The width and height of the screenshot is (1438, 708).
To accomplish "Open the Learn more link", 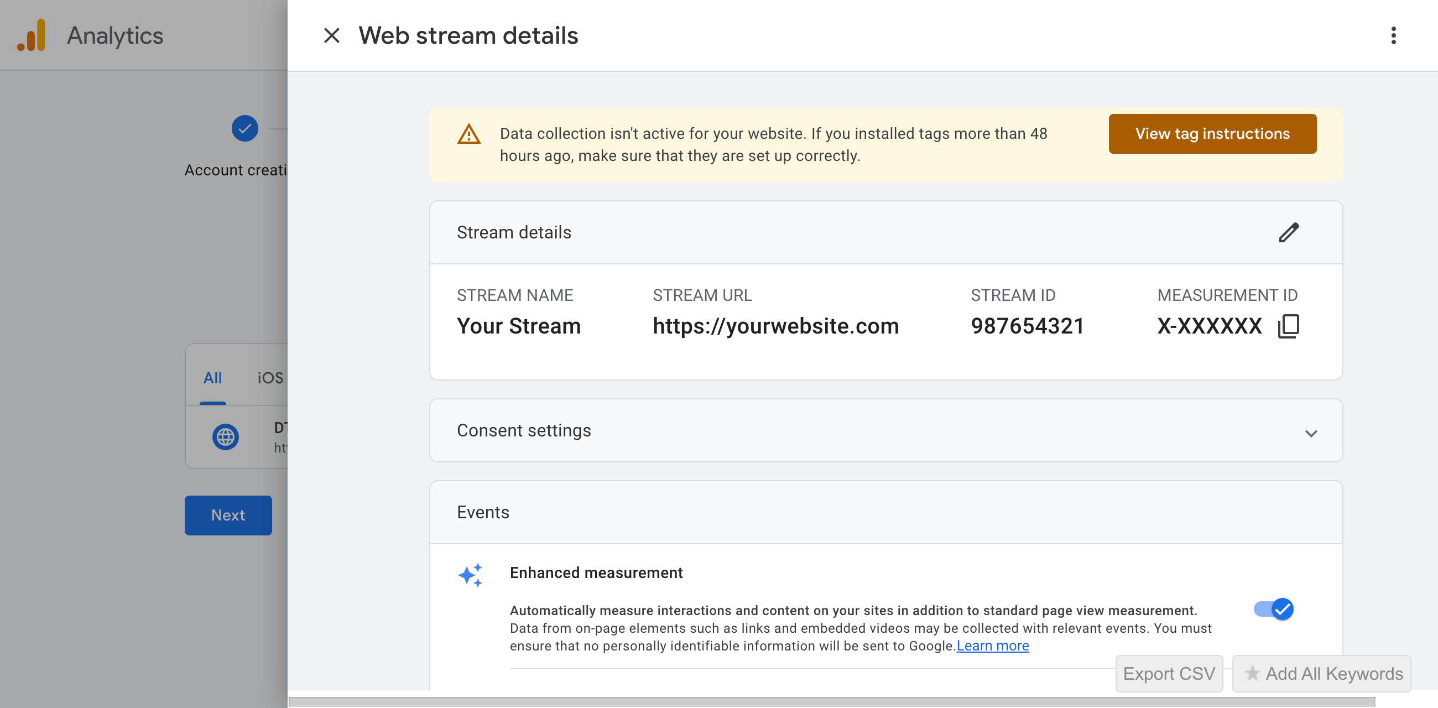I will click(993, 645).
